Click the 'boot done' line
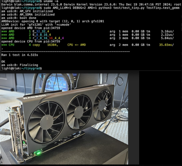This screenshot has width=182, height=166. 19,18
